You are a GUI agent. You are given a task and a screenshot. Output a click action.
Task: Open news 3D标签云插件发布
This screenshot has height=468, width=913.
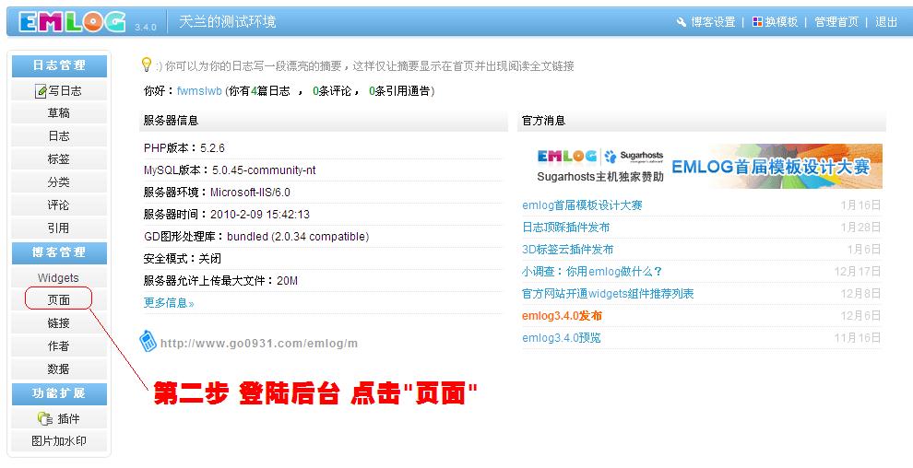click(568, 250)
